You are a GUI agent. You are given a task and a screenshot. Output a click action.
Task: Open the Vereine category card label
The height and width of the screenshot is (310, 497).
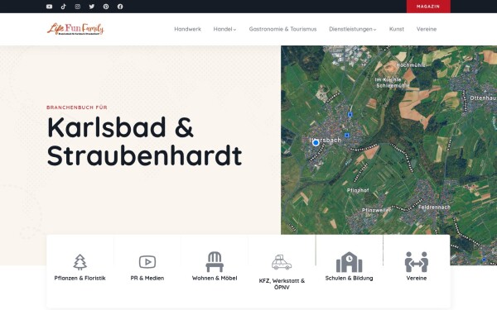coord(417,278)
